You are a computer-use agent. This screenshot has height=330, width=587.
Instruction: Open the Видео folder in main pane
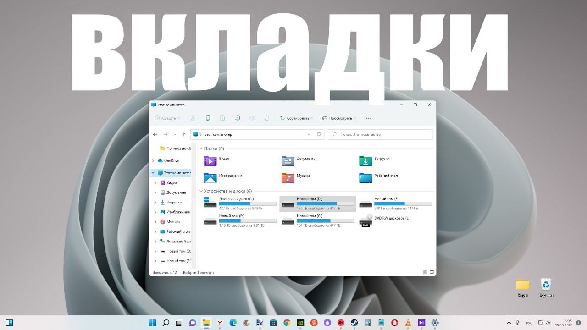tap(217, 161)
